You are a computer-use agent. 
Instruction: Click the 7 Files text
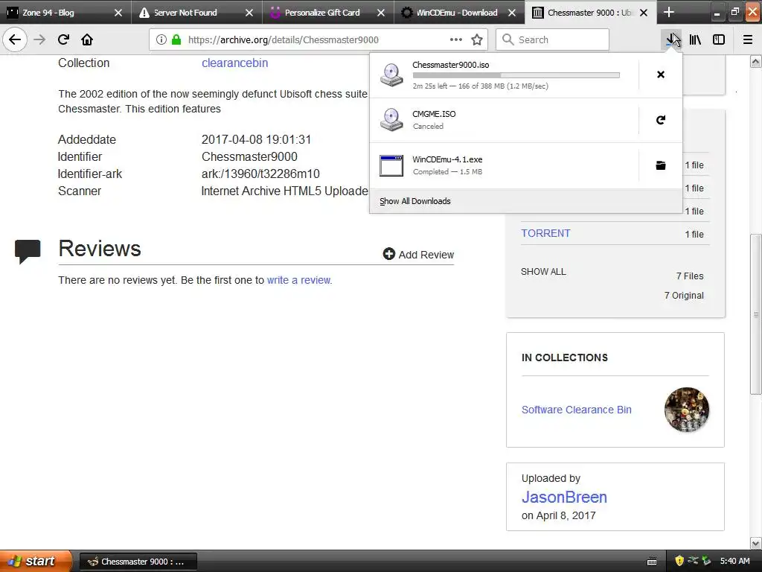coord(690,276)
